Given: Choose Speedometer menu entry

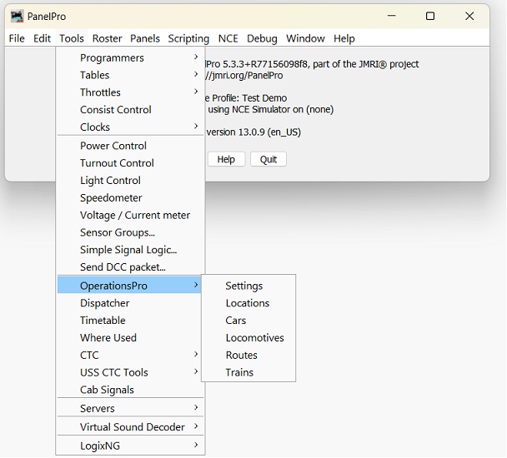Looking at the screenshot, I should (111, 198).
